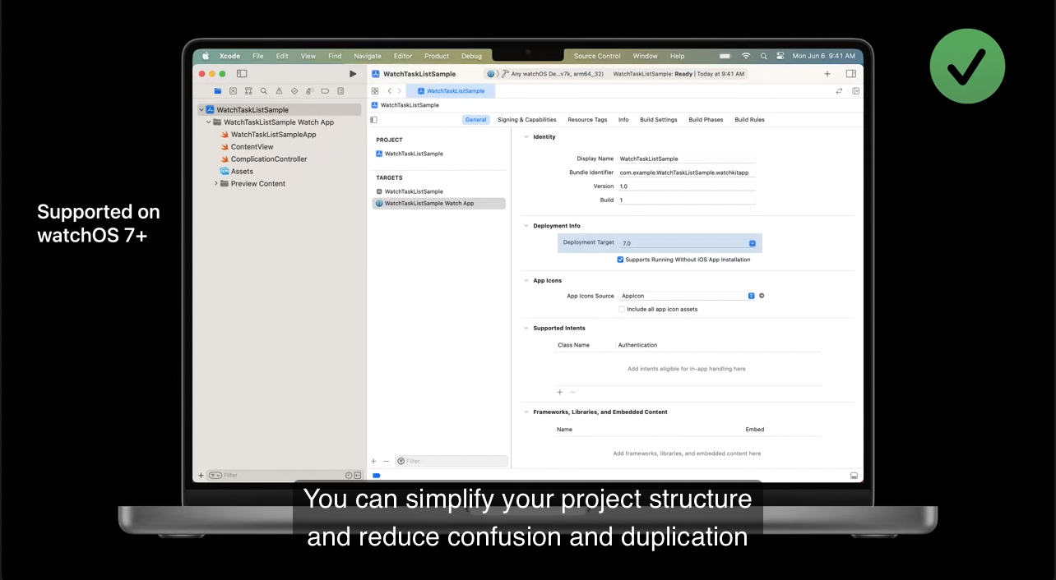Click the add editor split icon
The width and height of the screenshot is (1056, 580).
click(x=855, y=91)
